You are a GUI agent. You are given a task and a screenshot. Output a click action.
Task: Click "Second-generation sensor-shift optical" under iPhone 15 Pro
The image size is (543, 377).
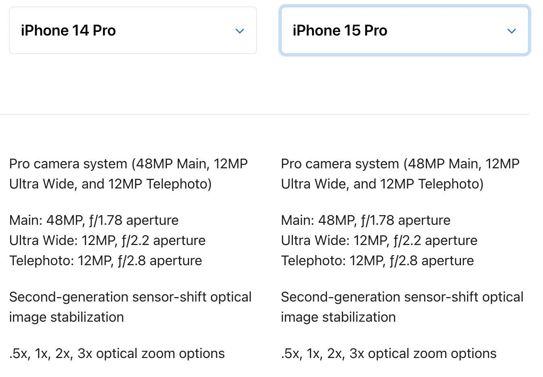pos(402,297)
